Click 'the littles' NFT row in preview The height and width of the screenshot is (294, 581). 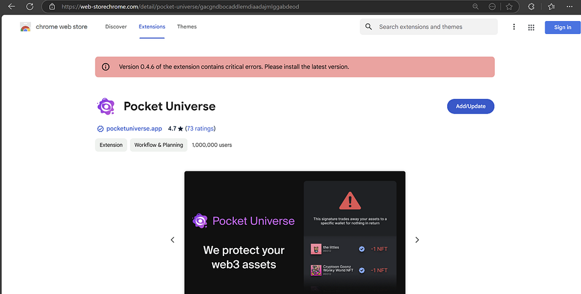point(350,249)
